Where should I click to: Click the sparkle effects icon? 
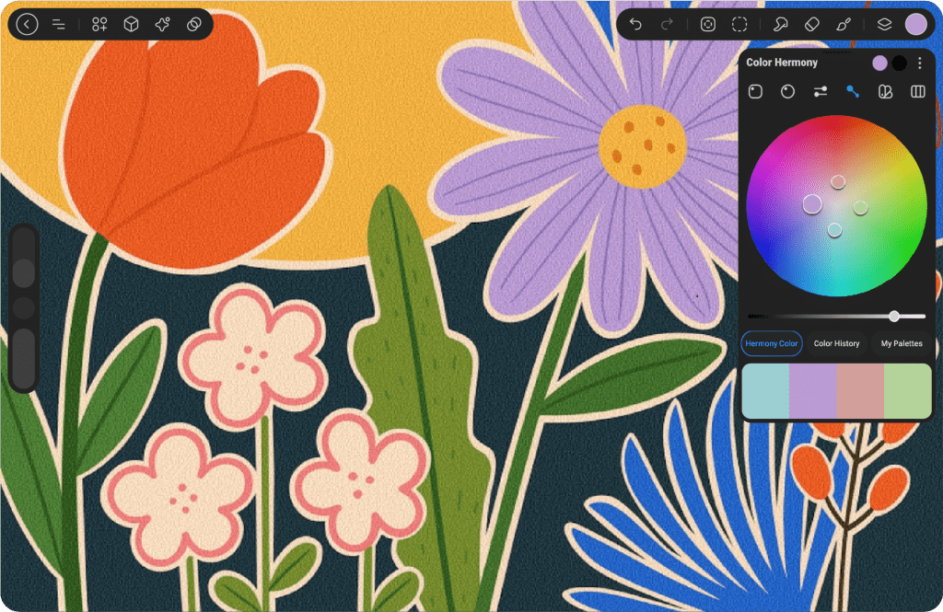162,25
